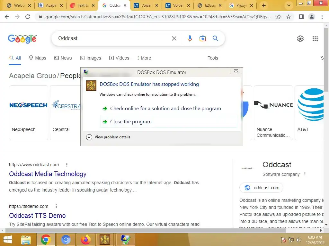
Task: Share this page from the address bar
Action: tap(278, 17)
